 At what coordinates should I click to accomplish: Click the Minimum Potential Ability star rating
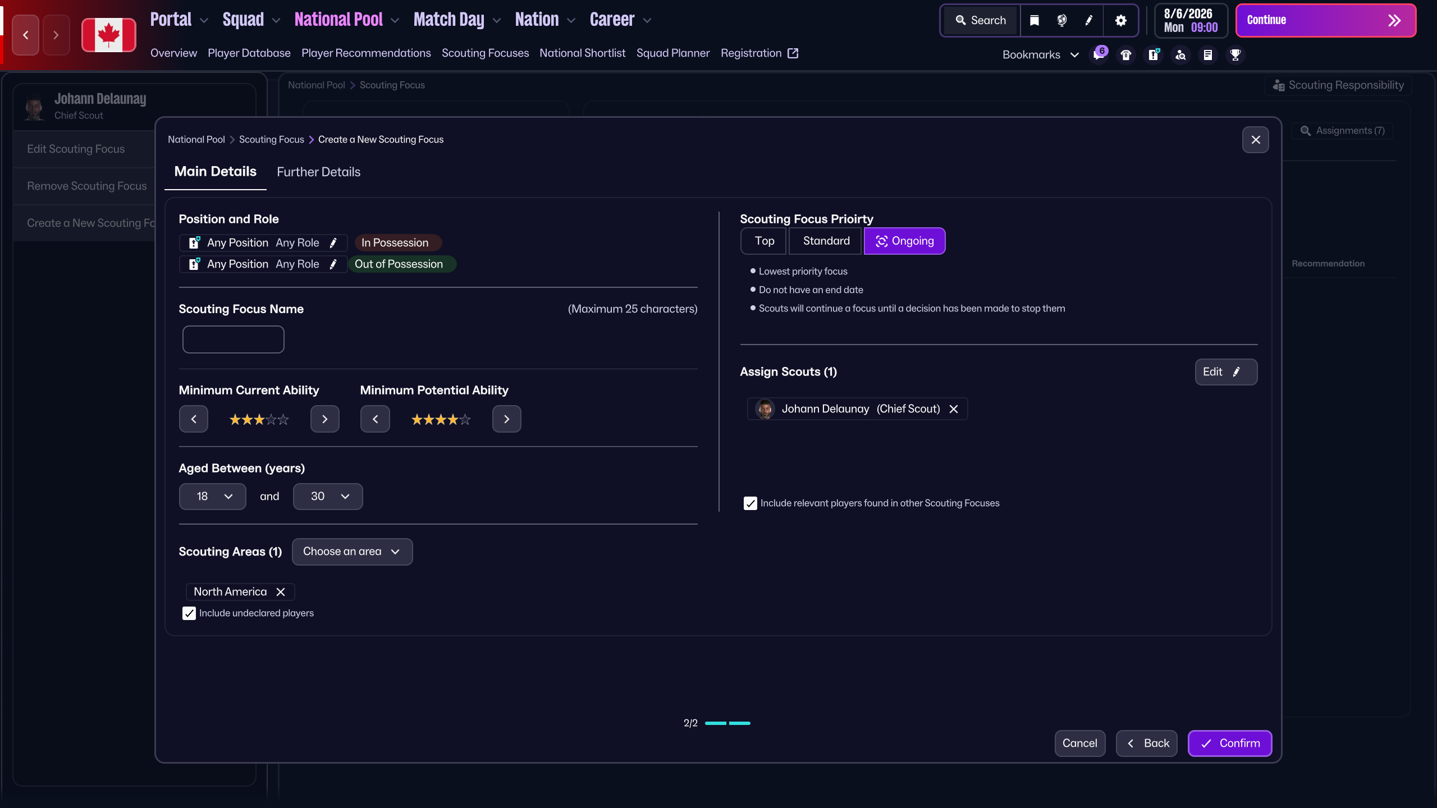(x=441, y=419)
